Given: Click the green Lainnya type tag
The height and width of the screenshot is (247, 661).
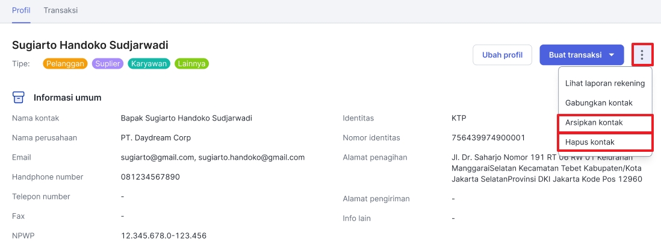Looking at the screenshot, I should pos(192,64).
